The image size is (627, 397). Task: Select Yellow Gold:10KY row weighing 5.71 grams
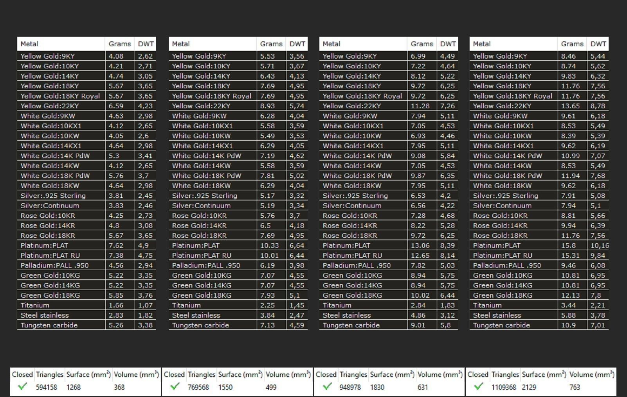[238, 66]
